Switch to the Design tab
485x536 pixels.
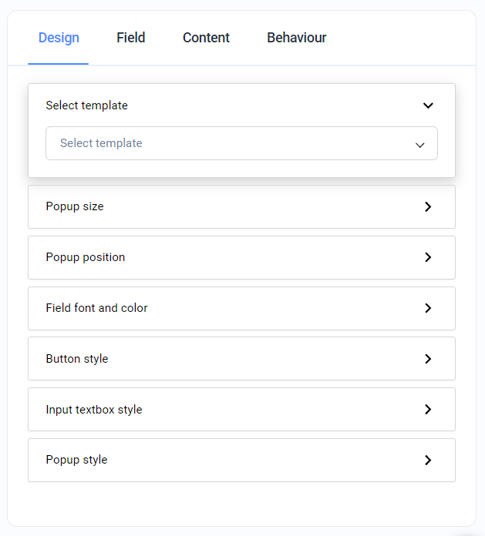tap(59, 38)
